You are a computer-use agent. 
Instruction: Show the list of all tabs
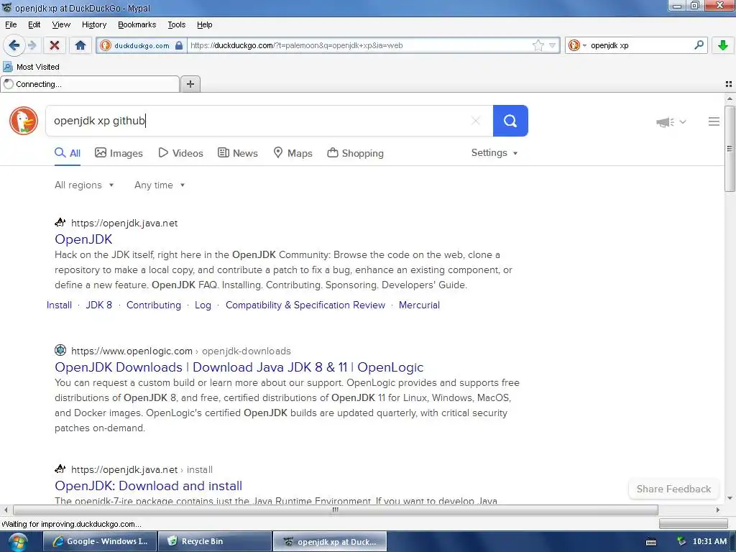click(729, 84)
